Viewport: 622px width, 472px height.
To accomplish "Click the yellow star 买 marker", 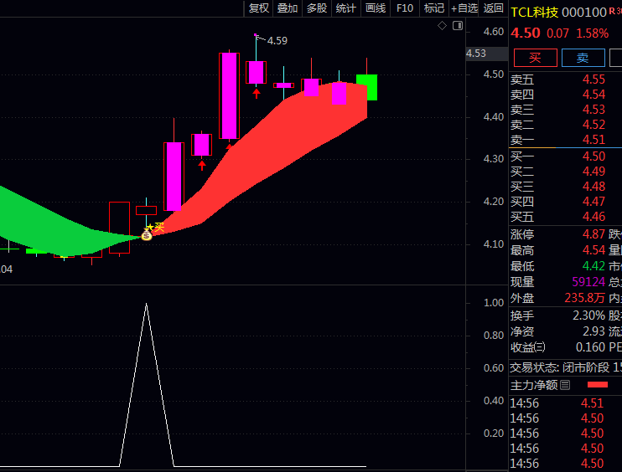I will [x=155, y=227].
